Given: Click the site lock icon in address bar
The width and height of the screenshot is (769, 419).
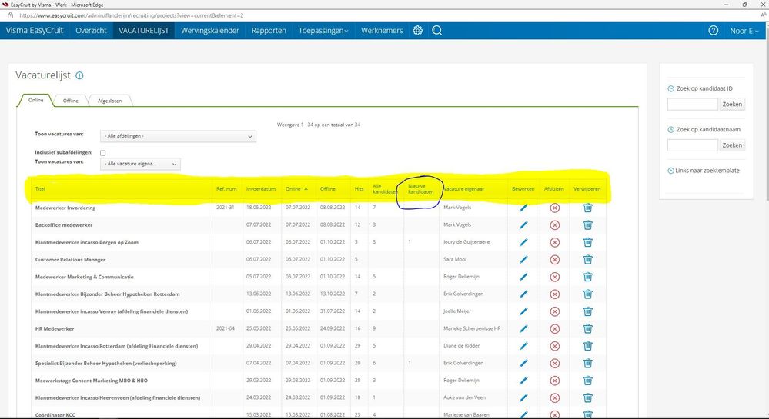Looking at the screenshot, I should point(10,15).
